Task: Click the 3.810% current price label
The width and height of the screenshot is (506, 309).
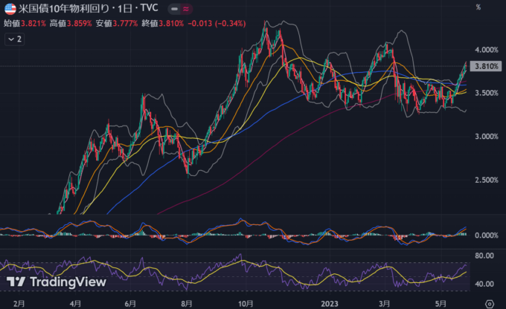Action: [x=484, y=66]
